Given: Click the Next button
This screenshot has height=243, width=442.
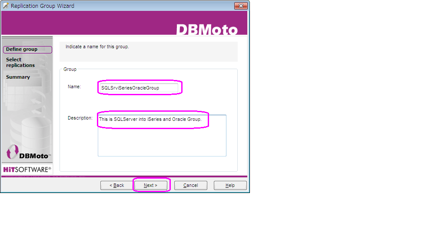Looking at the screenshot, I should click(x=151, y=185).
